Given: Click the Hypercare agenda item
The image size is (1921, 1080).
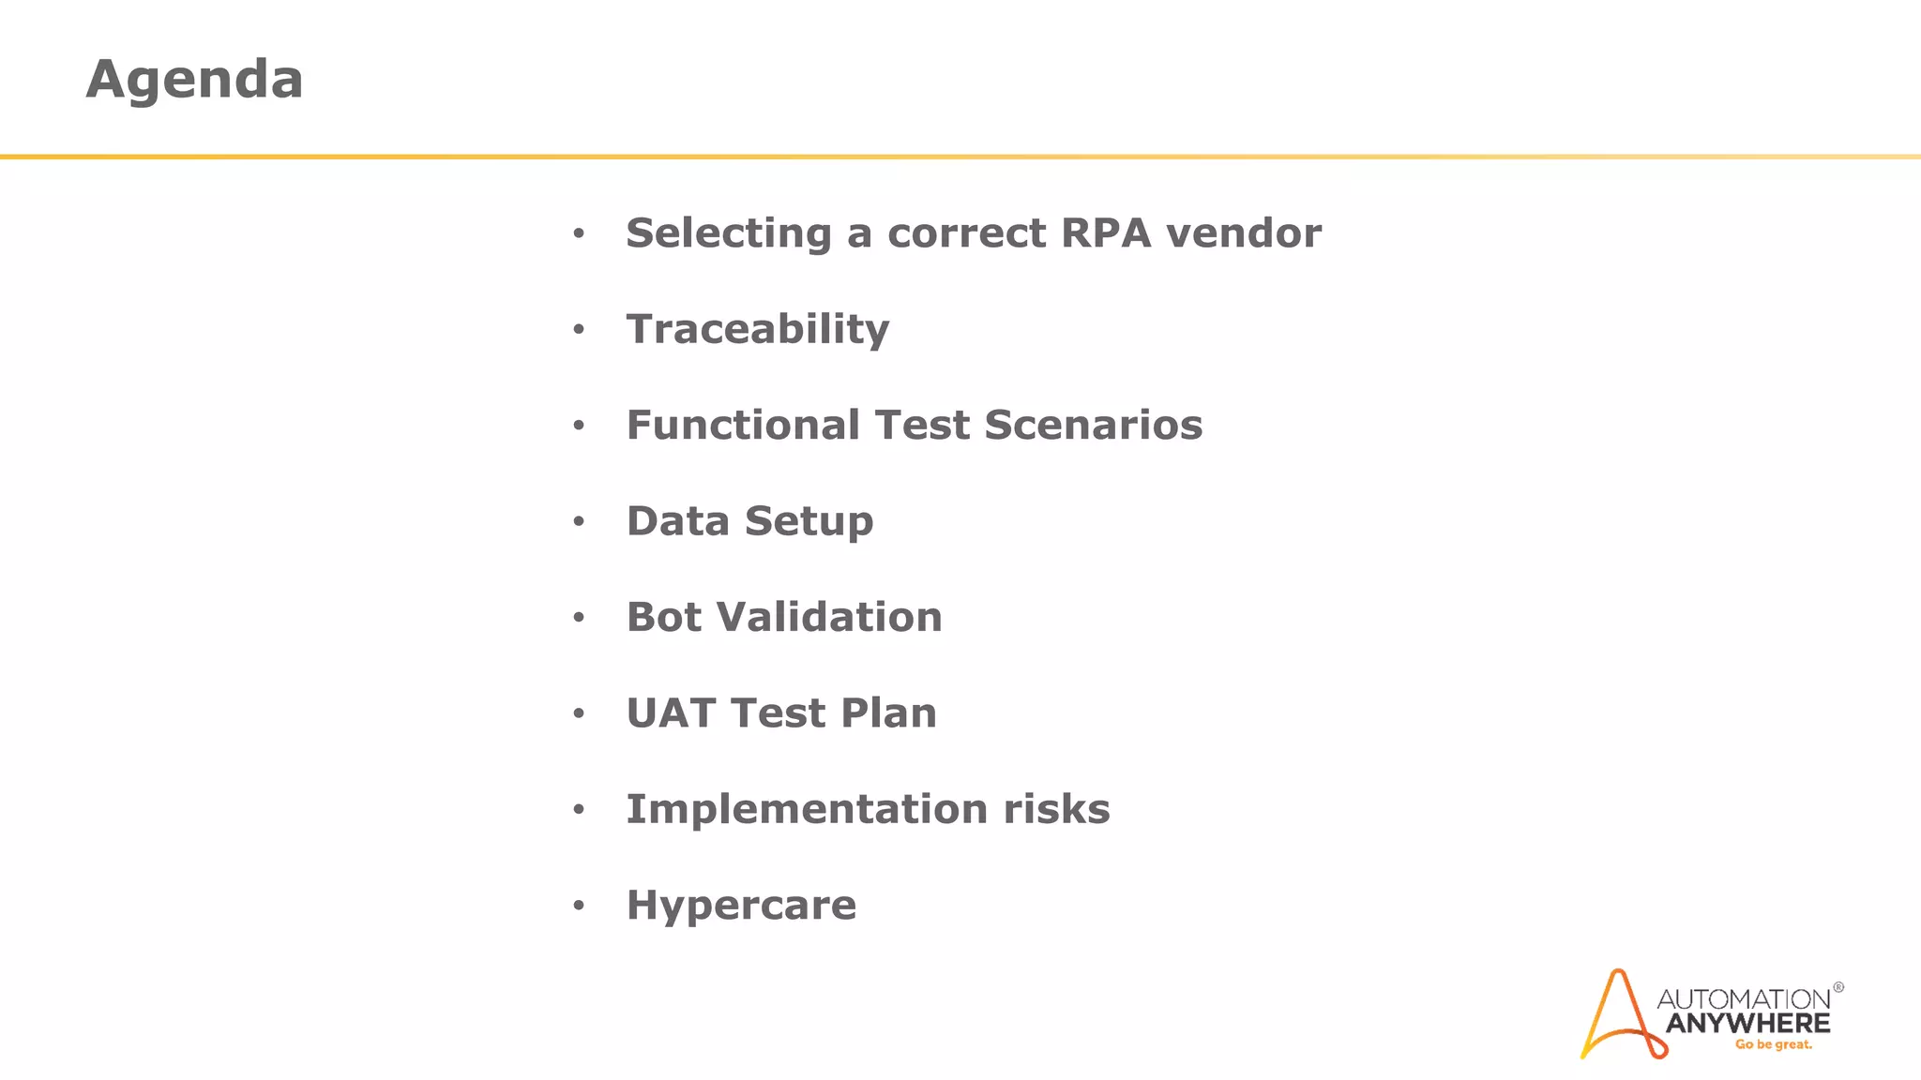Looking at the screenshot, I should [741, 907].
